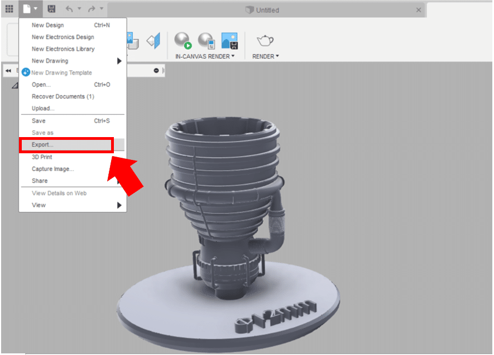Expand the IN-CANVAS RENDER dropdown
This screenshot has height=355, width=494.
click(x=205, y=56)
